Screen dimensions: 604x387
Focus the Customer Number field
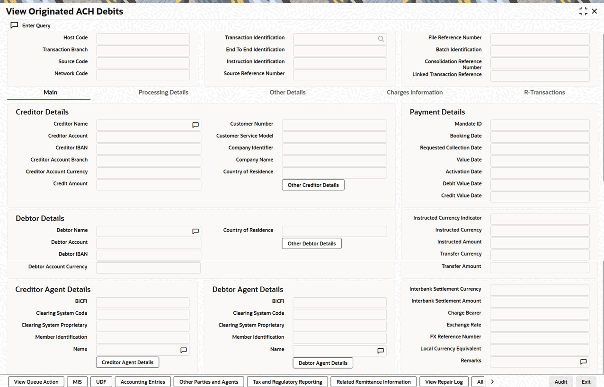tap(334, 125)
